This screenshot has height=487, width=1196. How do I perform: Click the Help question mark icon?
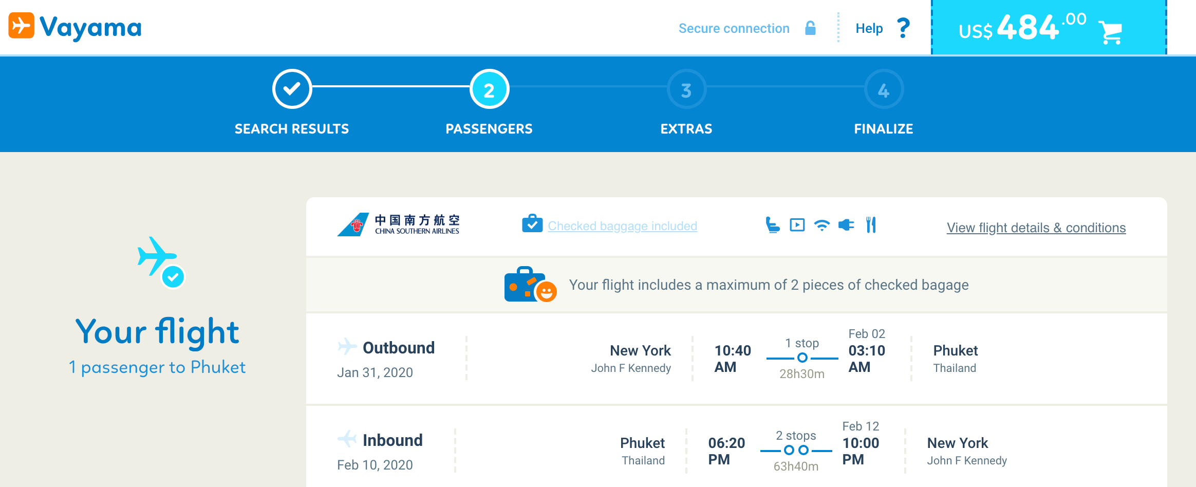pos(903,28)
